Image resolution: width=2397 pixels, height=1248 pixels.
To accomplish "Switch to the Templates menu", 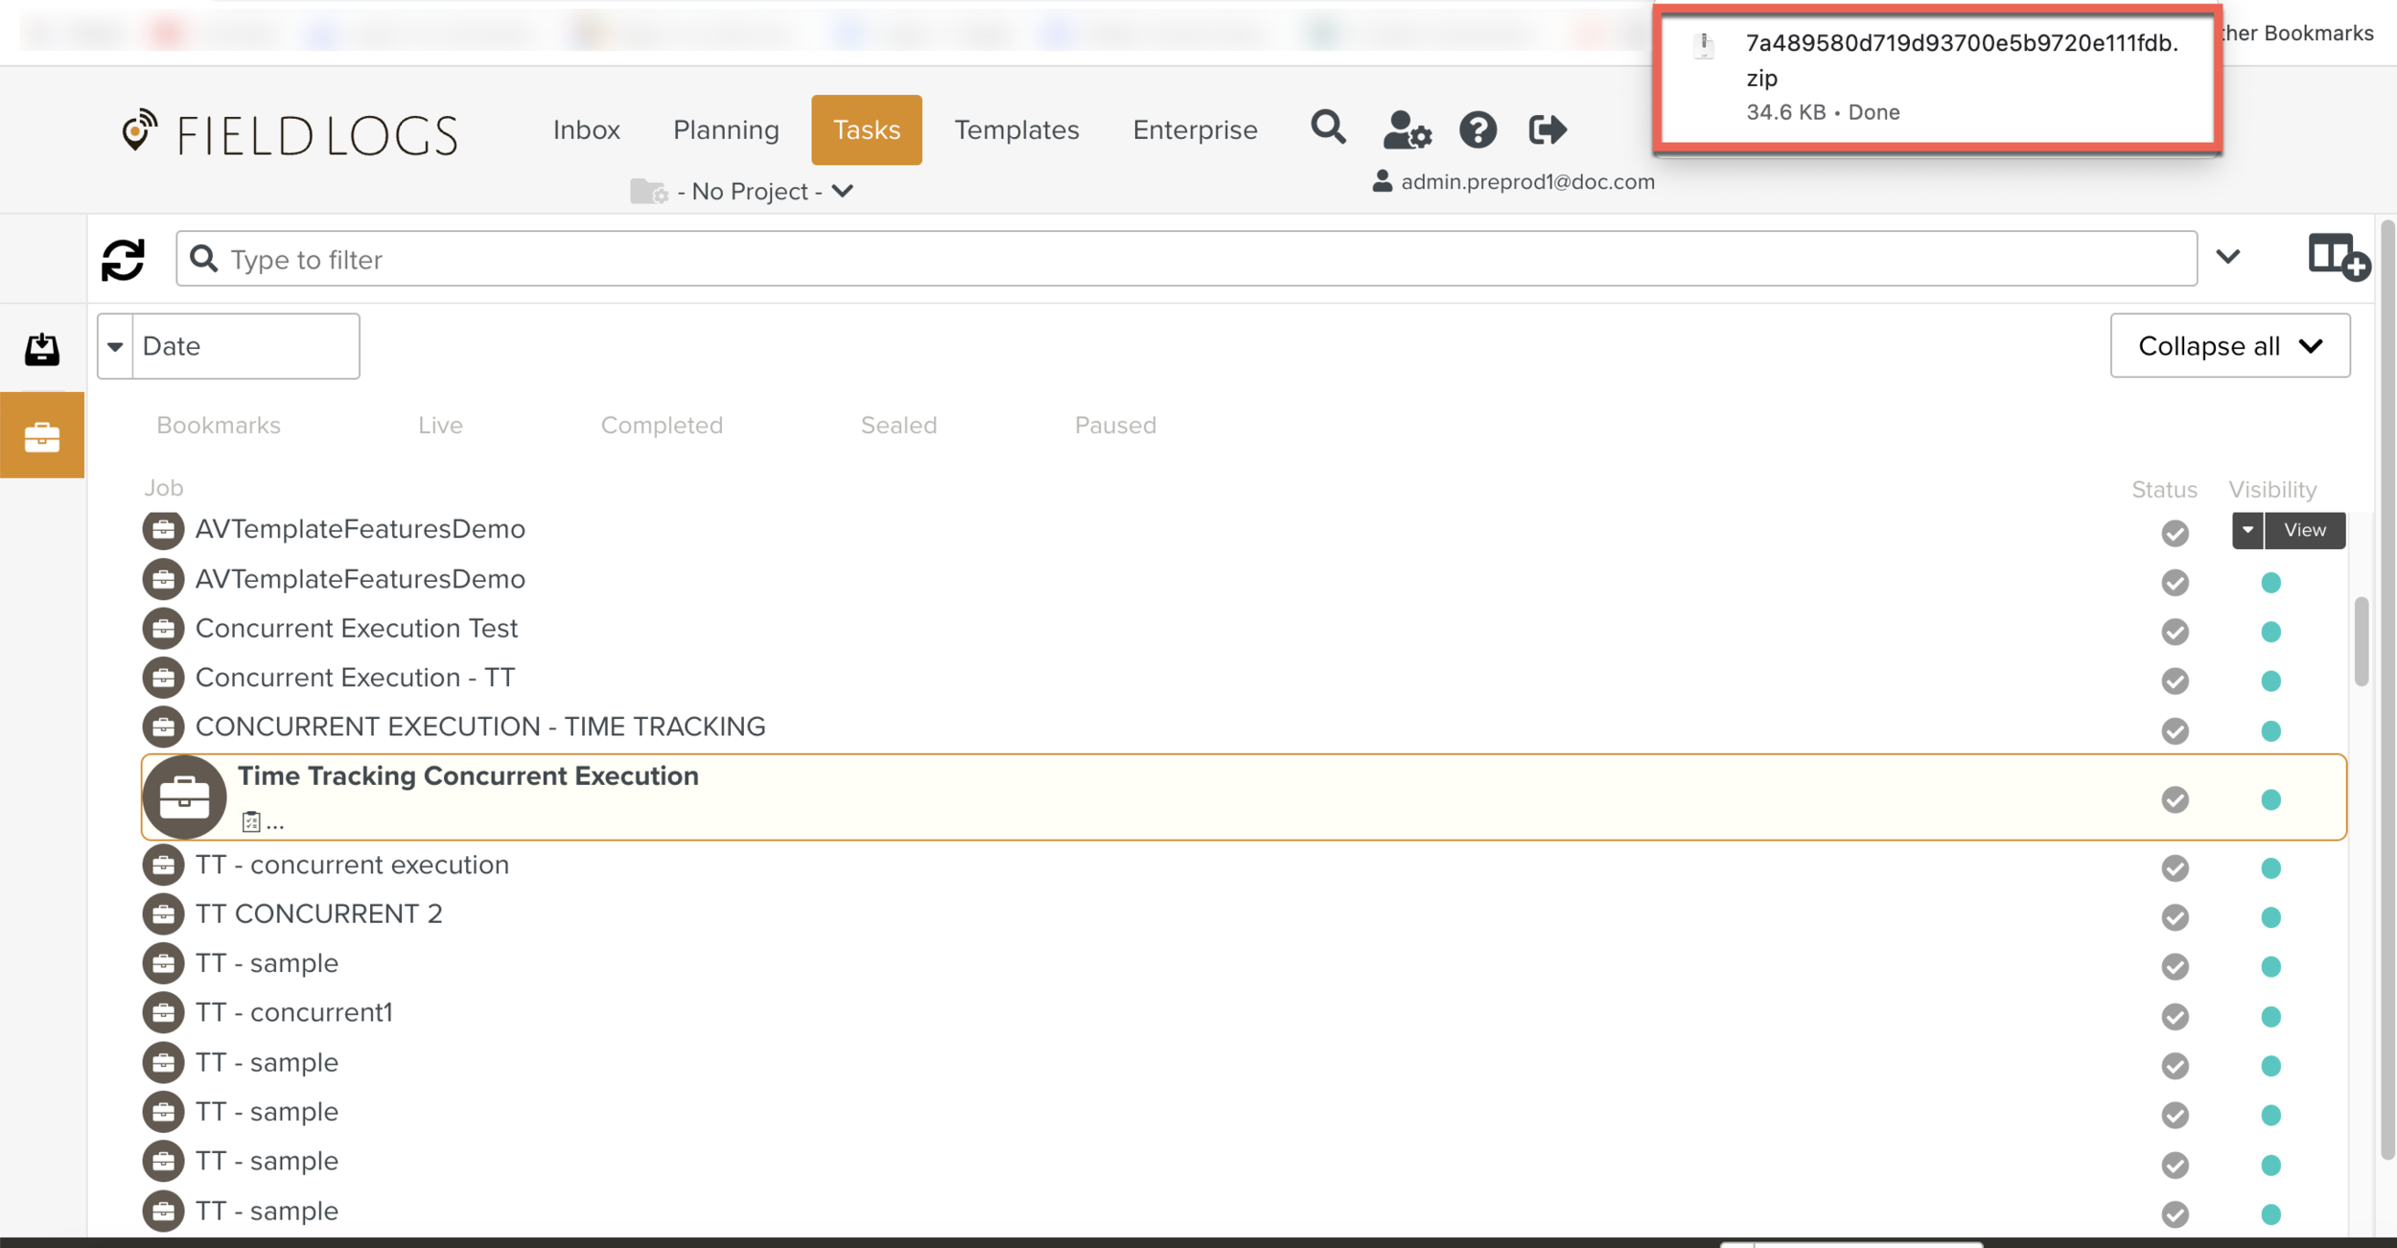I will tap(1016, 129).
